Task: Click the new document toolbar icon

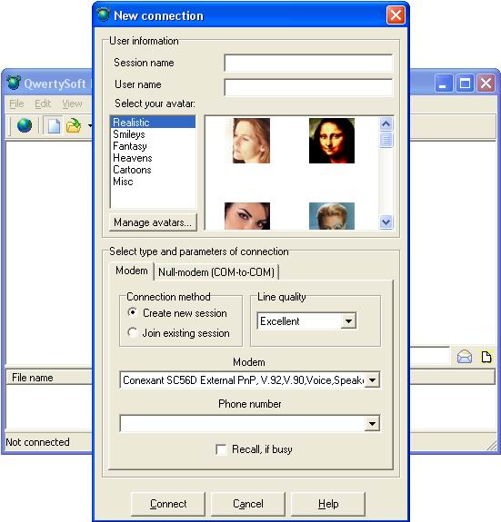Action: click(x=54, y=125)
